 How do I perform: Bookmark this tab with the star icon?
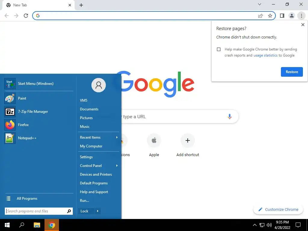click(270, 16)
